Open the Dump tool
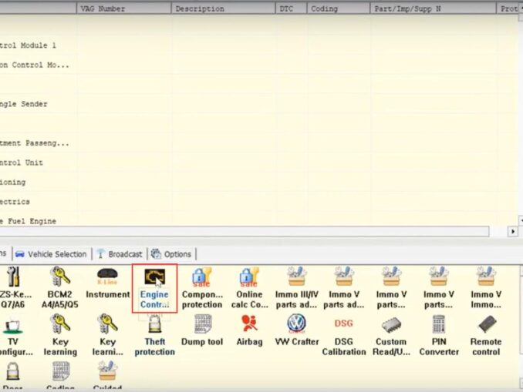 [202, 330]
